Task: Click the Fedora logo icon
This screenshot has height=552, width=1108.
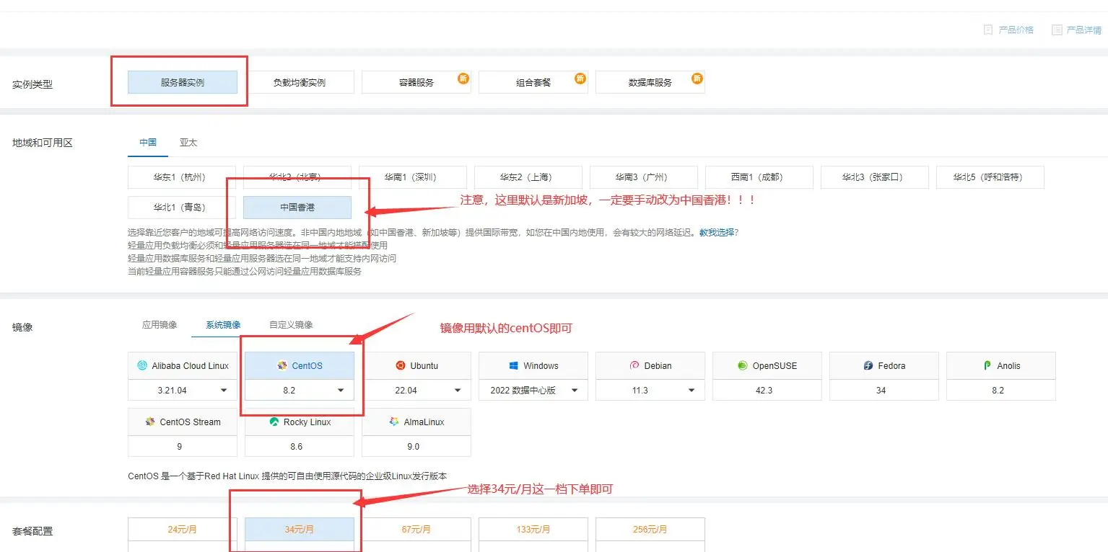Action: (868, 365)
